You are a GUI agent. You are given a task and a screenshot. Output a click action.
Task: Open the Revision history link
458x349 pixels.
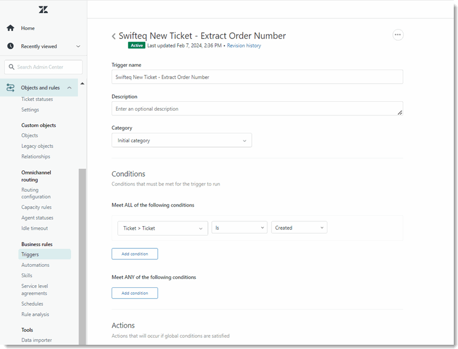244,45
